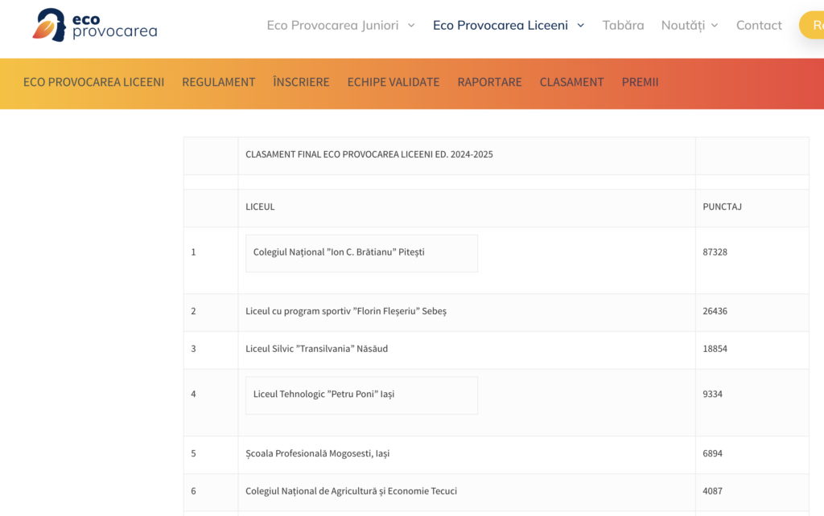Viewport: 824px width, 516px height.
Task: Open the Contact page
Action: (x=759, y=25)
